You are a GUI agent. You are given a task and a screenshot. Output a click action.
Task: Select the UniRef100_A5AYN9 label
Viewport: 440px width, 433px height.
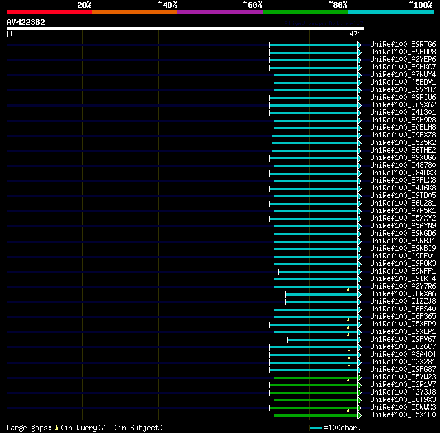pos(403,226)
